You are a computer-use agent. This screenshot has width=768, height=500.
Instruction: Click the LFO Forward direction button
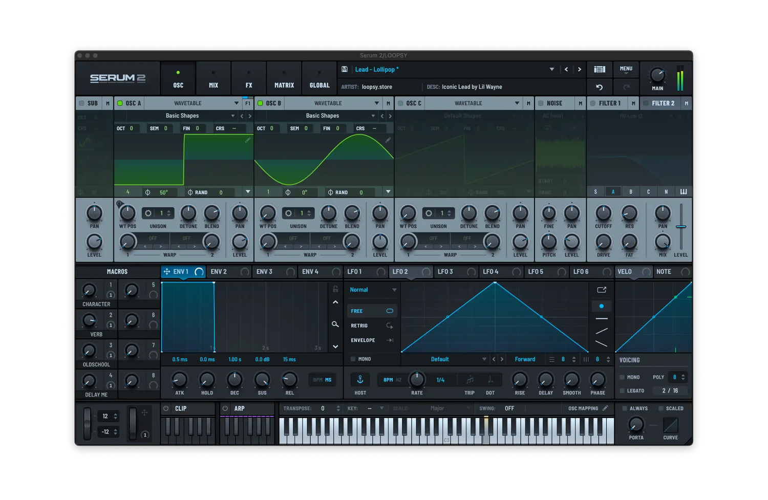pos(525,359)
